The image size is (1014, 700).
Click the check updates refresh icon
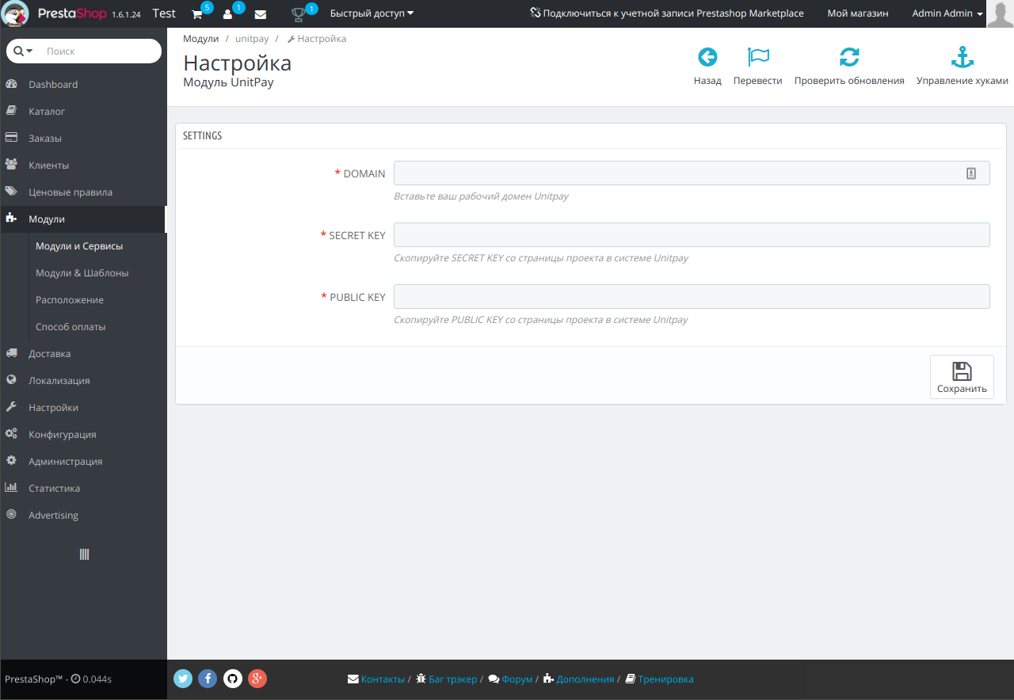[x=849, y=57]
